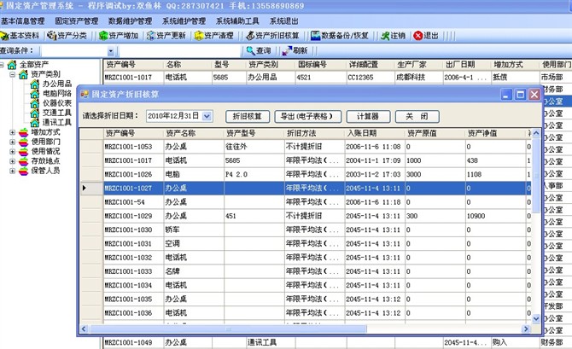Image resolution: width=572 pixels, height=349 pixels.
Task: Collapse the 资产类别 tree node
Action: [x=13, y=74]
